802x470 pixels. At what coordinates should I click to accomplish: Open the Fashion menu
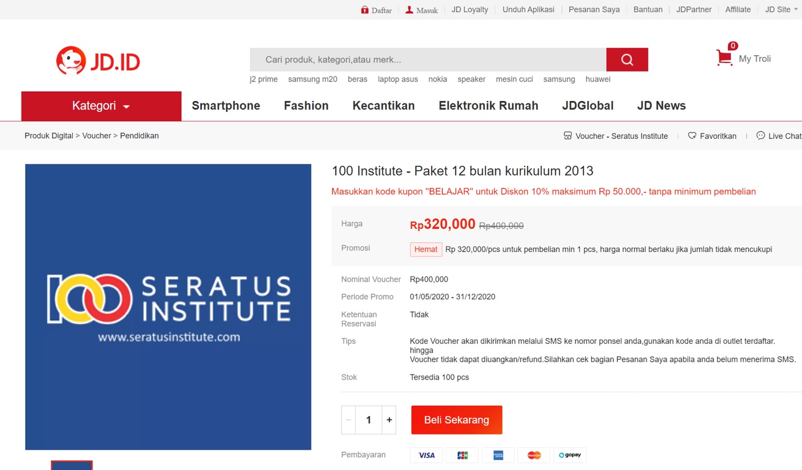306,106
